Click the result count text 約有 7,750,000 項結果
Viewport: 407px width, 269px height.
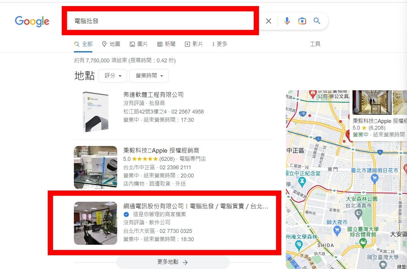[x=101, y=61]
